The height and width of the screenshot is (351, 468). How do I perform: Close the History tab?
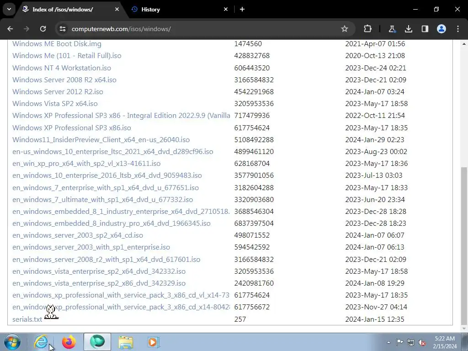226,9
